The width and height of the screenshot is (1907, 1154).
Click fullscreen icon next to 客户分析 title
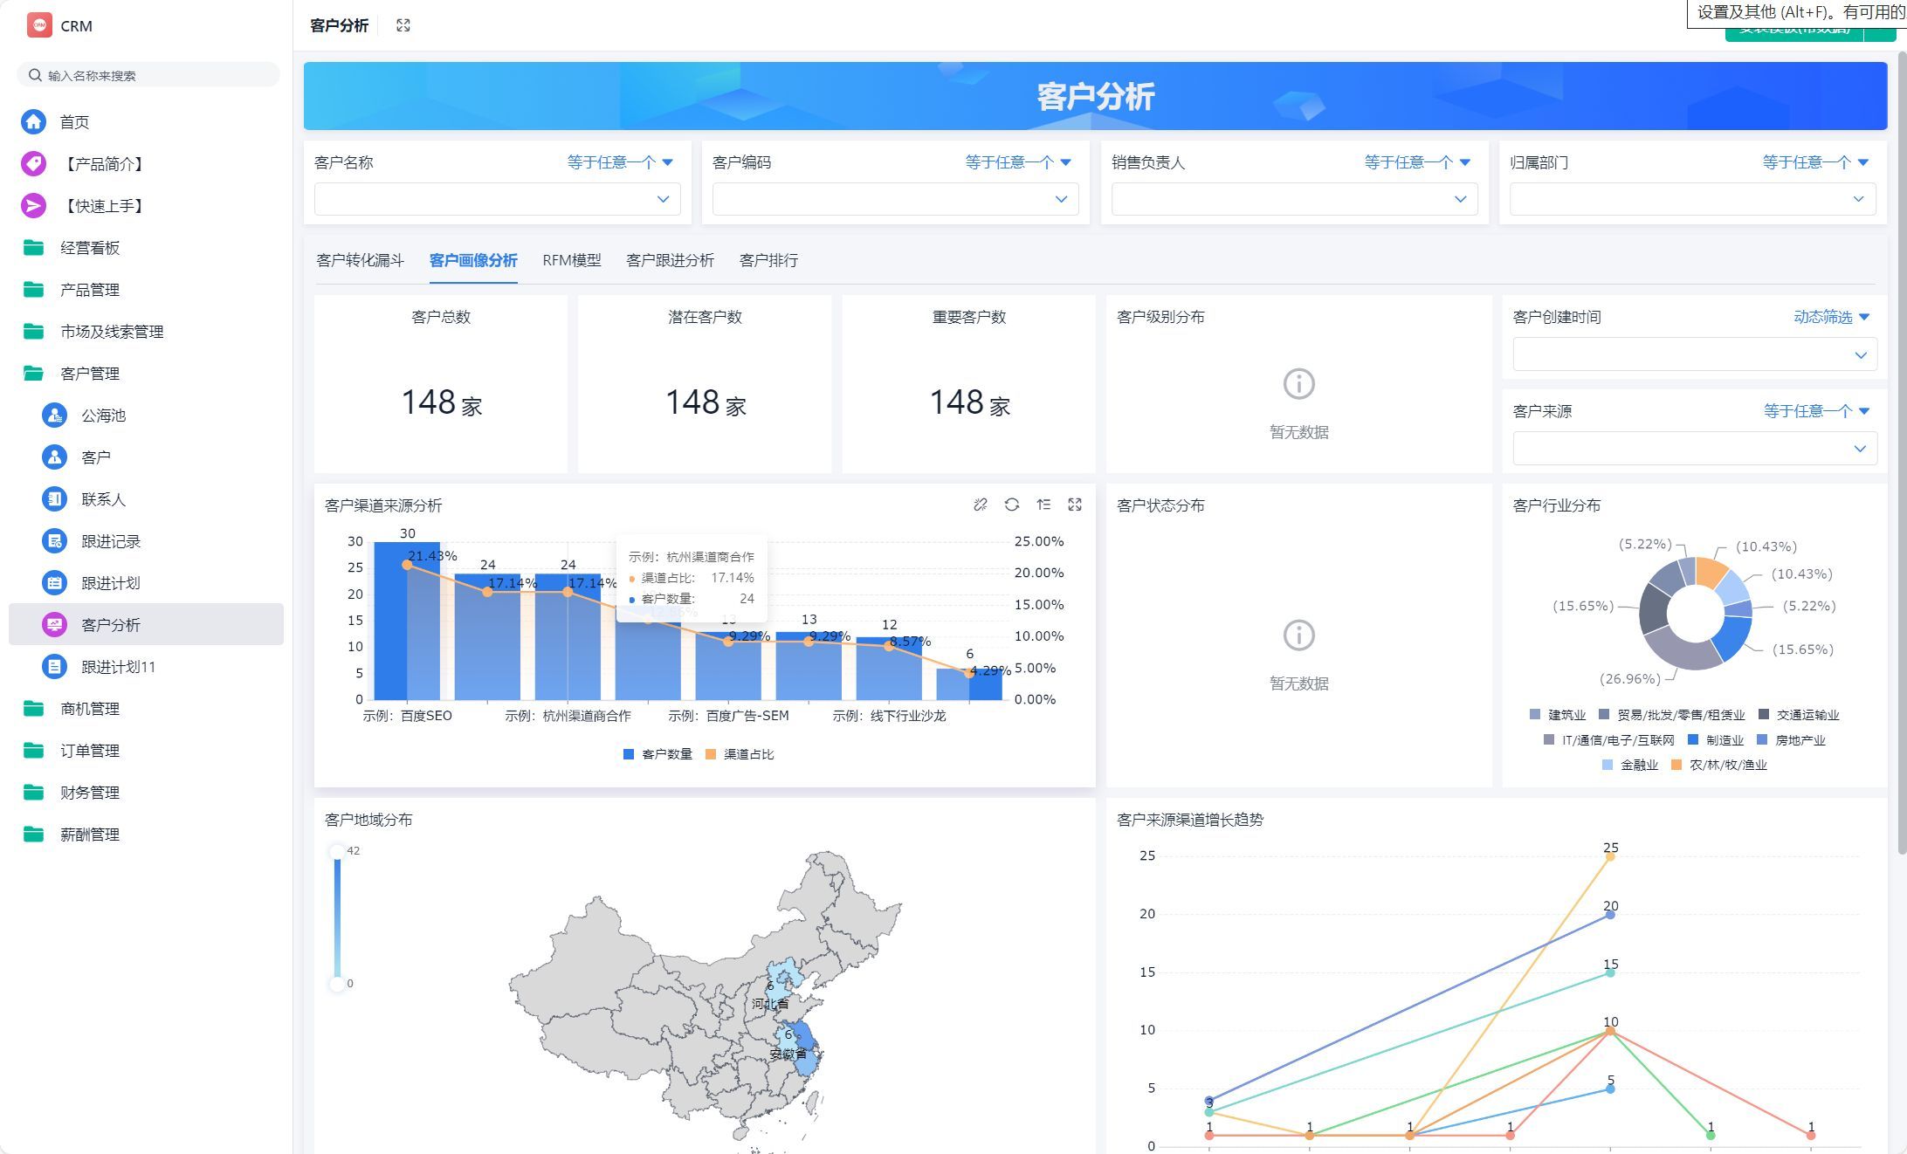click(x=403, y=25)
